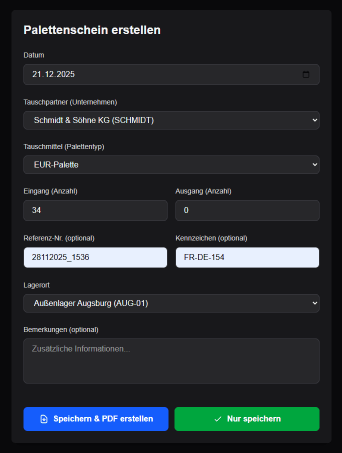342x453 pixels.
Task: Click the Lagerort field label
Action: coord(36,285)
